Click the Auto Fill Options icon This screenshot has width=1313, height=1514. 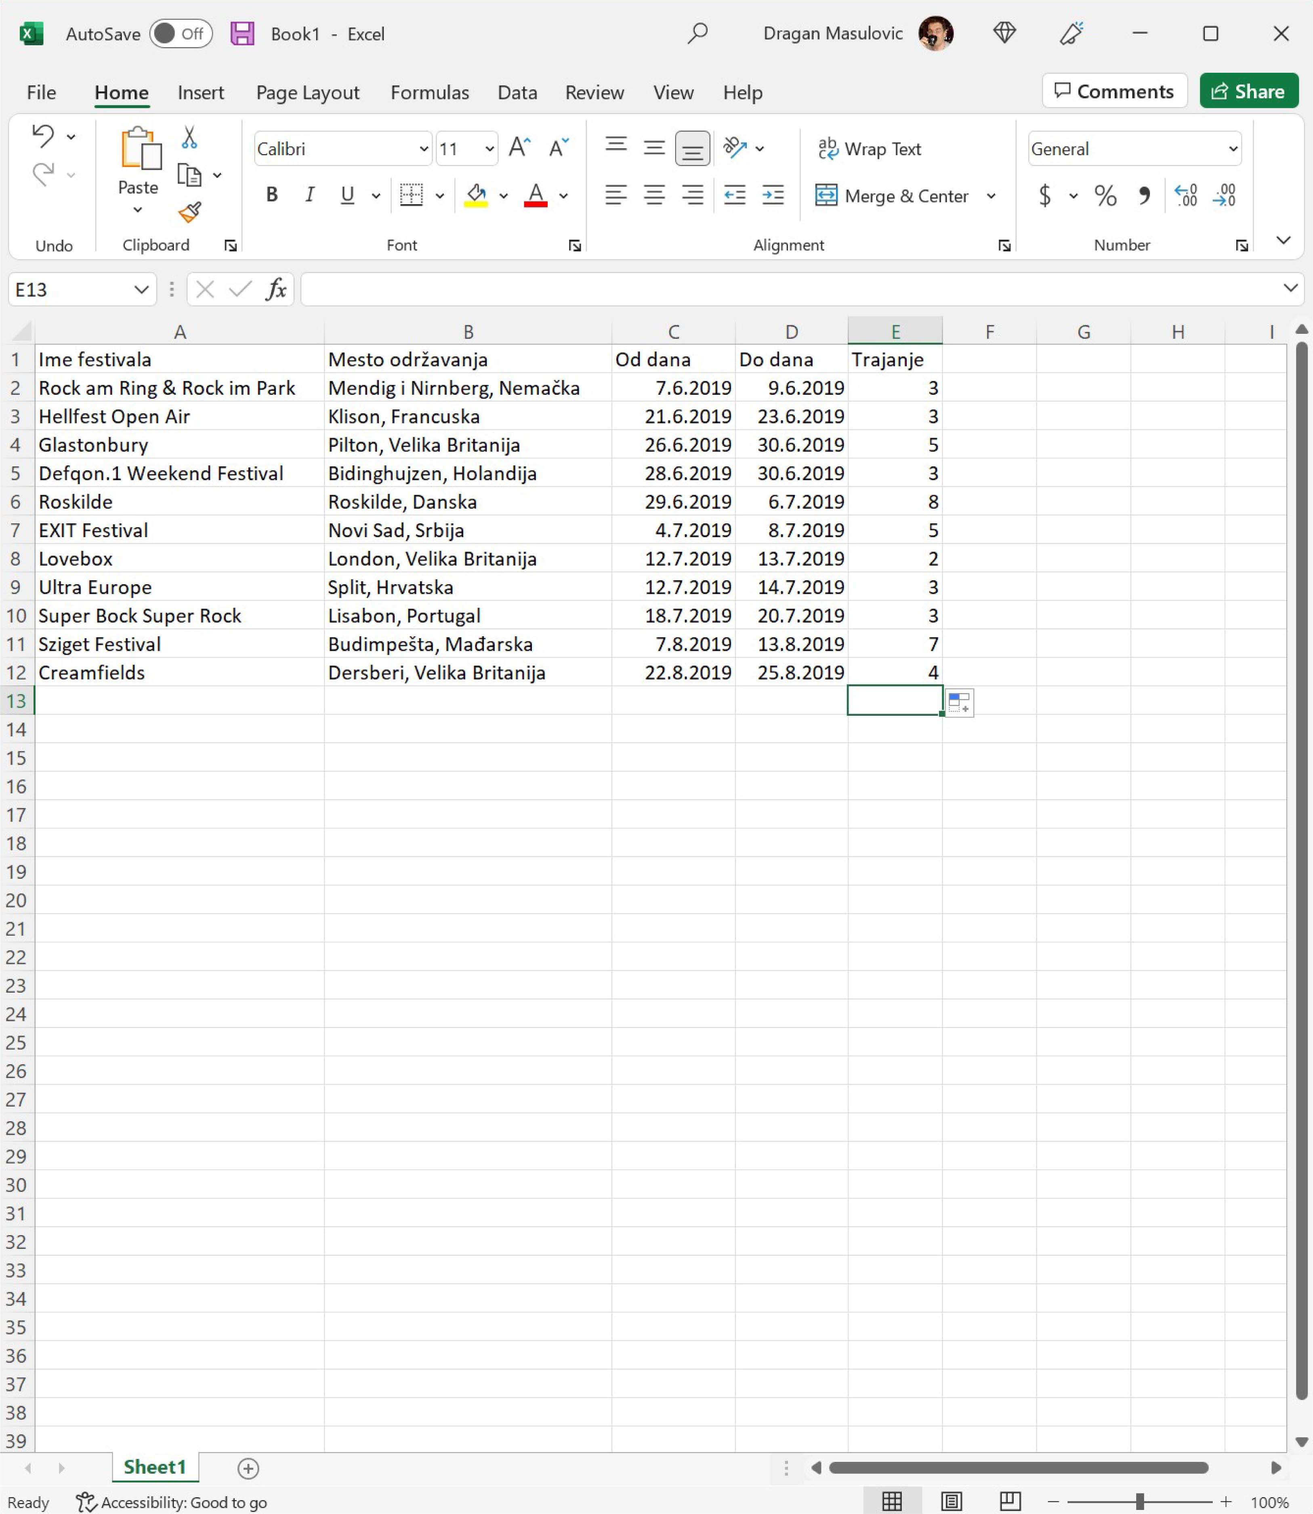click(959, 702)
